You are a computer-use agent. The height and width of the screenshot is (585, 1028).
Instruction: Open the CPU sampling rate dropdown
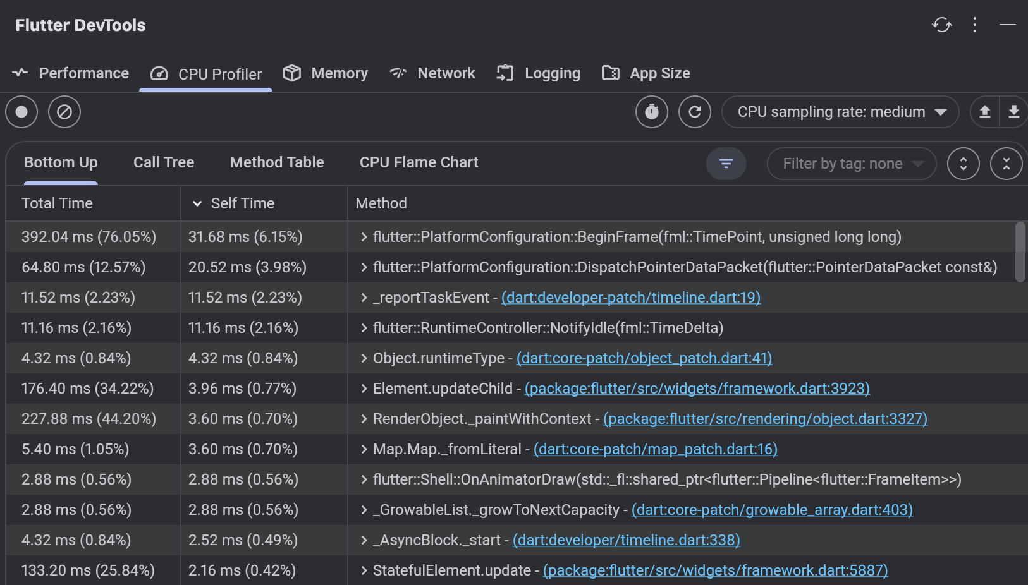click(840, 112)
